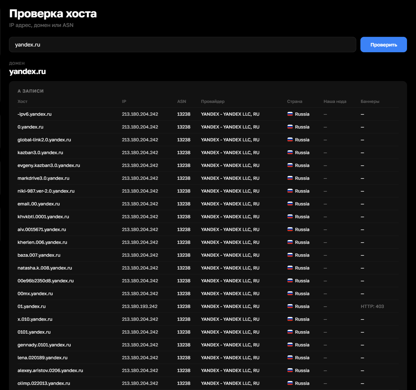The height and width of the screenshot is (390, 416).
Task: Select host email.00.yandex.ru
Action: coord(39,204)
